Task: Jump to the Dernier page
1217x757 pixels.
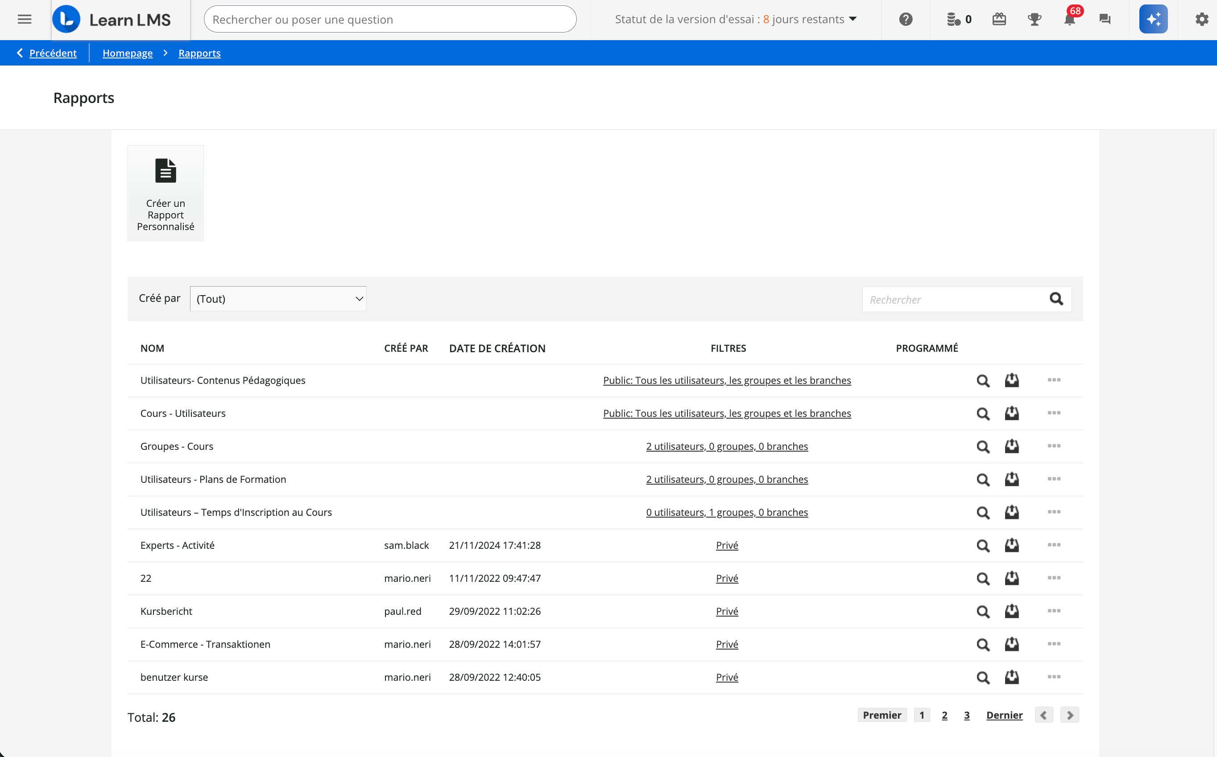Action: (1004, 715)
